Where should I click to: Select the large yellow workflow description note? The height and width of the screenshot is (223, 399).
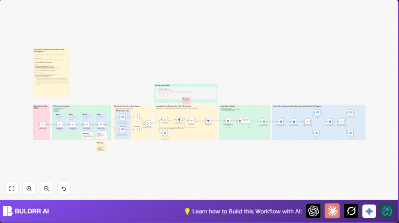[x=51, y=73]
